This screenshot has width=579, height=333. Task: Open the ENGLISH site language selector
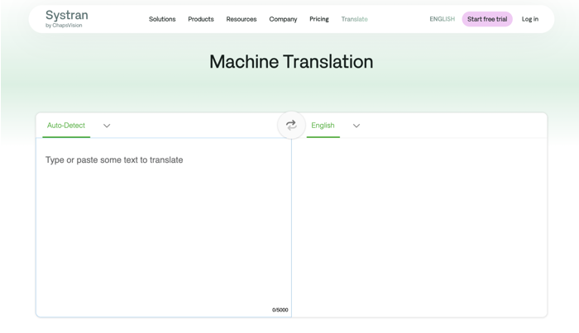[x=442, y=19]
